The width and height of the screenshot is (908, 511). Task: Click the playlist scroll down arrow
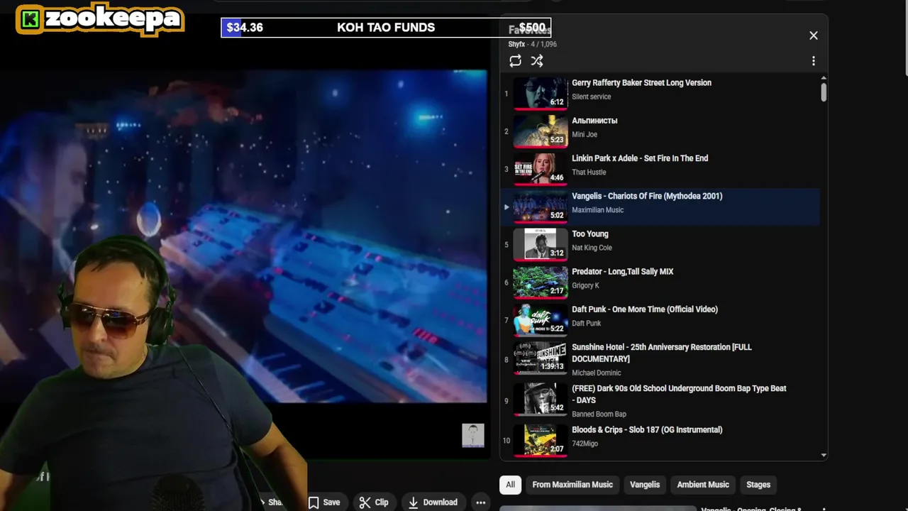point(824,455)
